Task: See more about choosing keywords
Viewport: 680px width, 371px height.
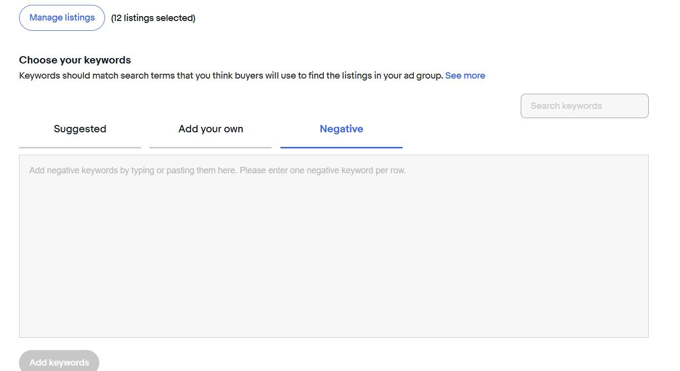Action: [465, 76]
